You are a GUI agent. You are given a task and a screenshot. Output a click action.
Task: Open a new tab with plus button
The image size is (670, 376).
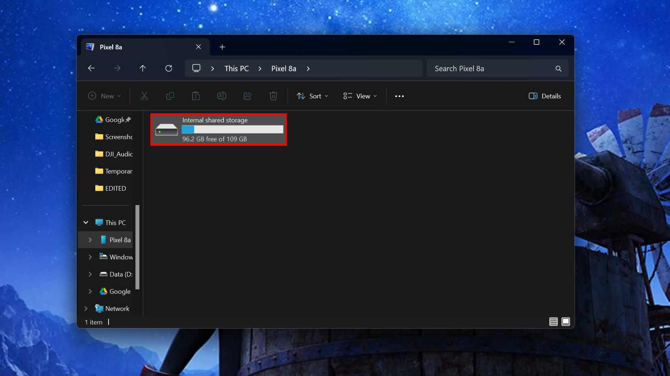tap(222, 47)
